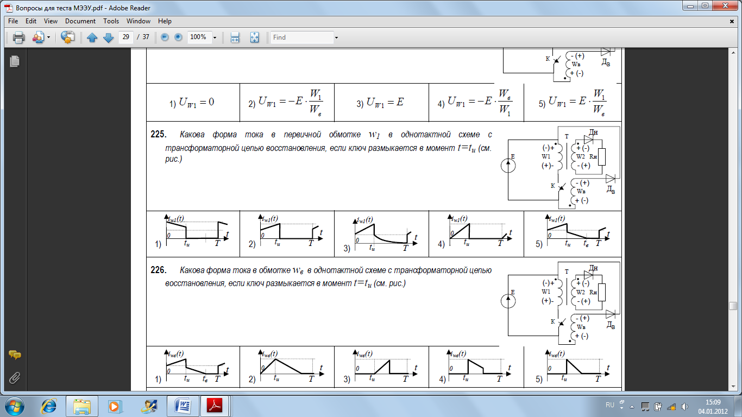The image size is (742, 417).
Task: Switch to Adobe Reader taskbar button
Action: coord(216,406)
